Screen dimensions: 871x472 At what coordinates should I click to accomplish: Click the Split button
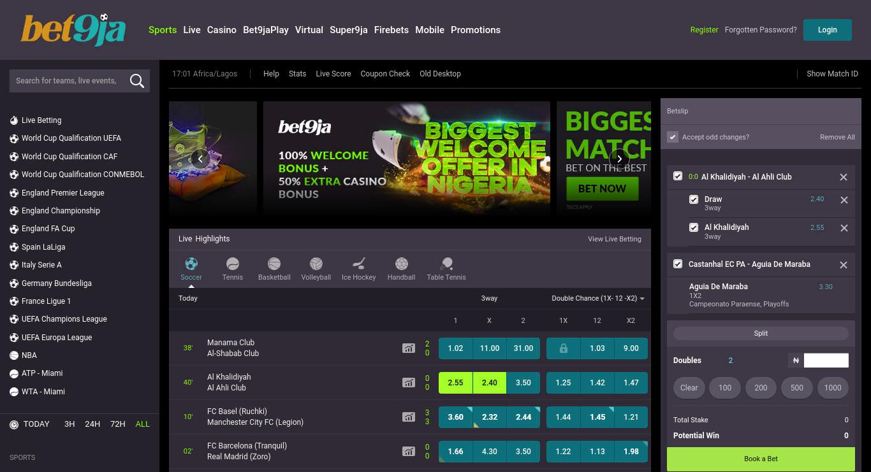(761, 333)
